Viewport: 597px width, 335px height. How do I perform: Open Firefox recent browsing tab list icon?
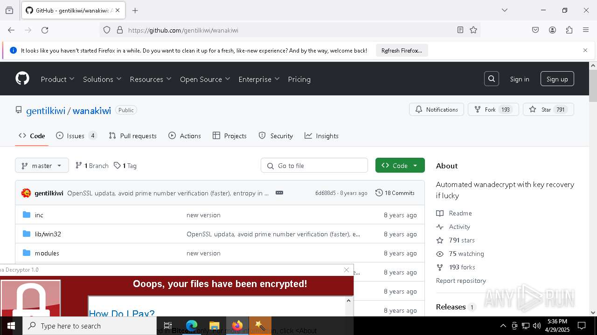9,10
